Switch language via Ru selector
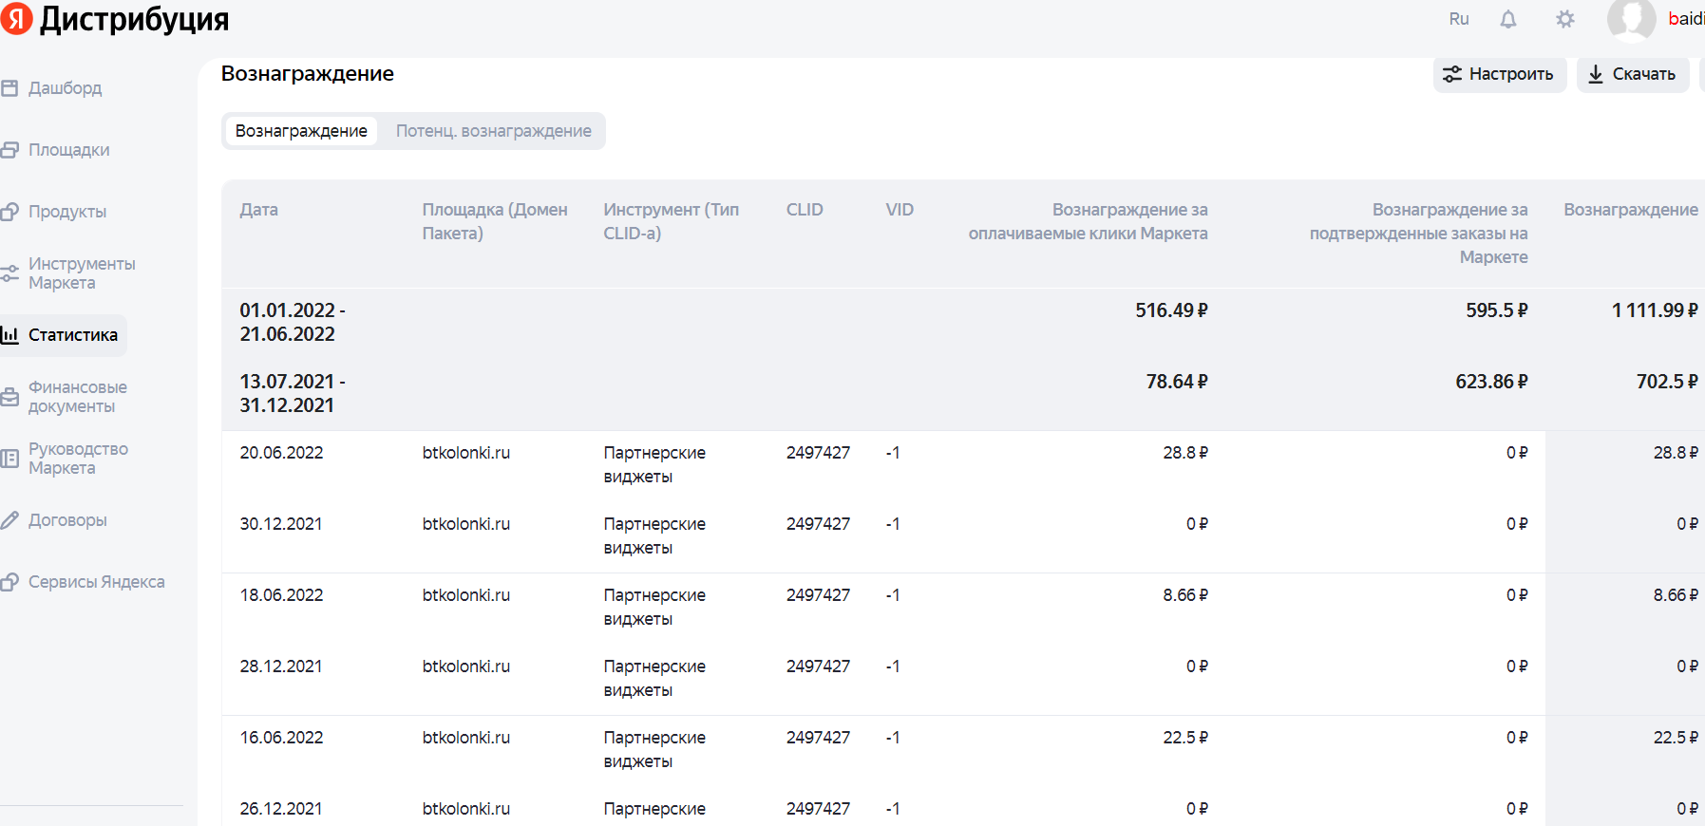The width and height of the screenshot is (1705, 826). [1459, 19]
